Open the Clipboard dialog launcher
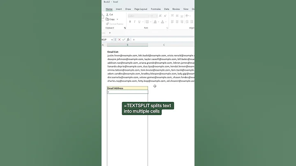296x166 pixels. coord(125,28)
